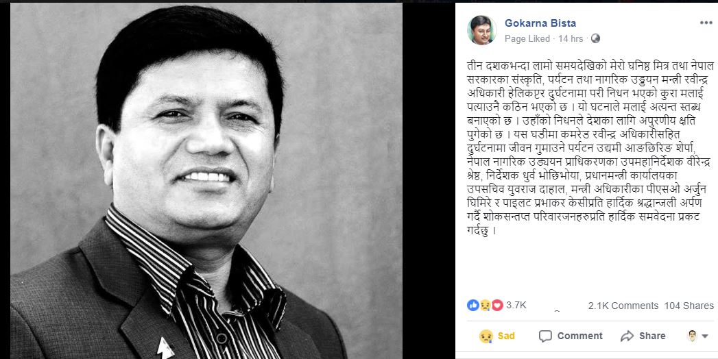Click the Comment speech bubble icon
Viewport: 718px width, 359px height.
click(x=545, y=336)
